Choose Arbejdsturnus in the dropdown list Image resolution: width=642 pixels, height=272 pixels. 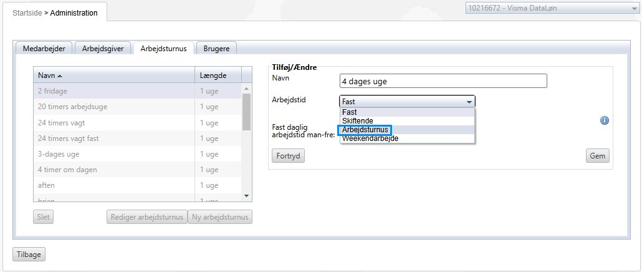365,130
